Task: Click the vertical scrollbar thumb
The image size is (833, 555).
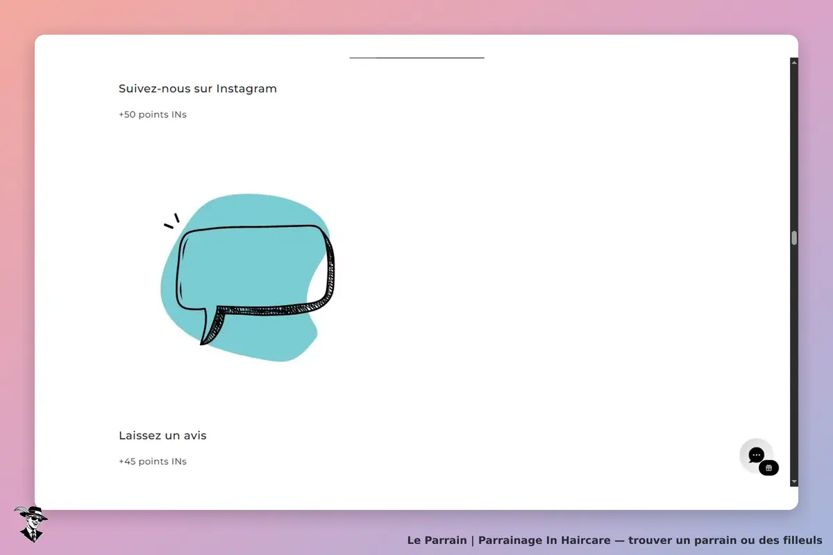Action: point(794,238)
